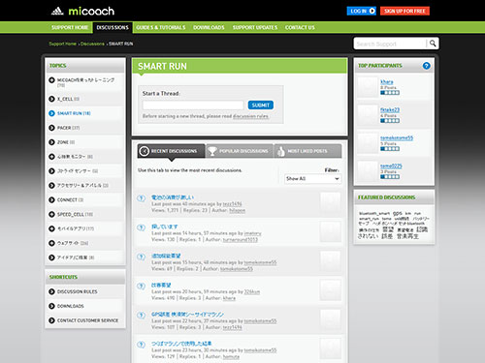Image resolution: width=485 pixels, height=363 pixels.
Task: Open Contact Customer Service shortcut
Action: (87, 320)
